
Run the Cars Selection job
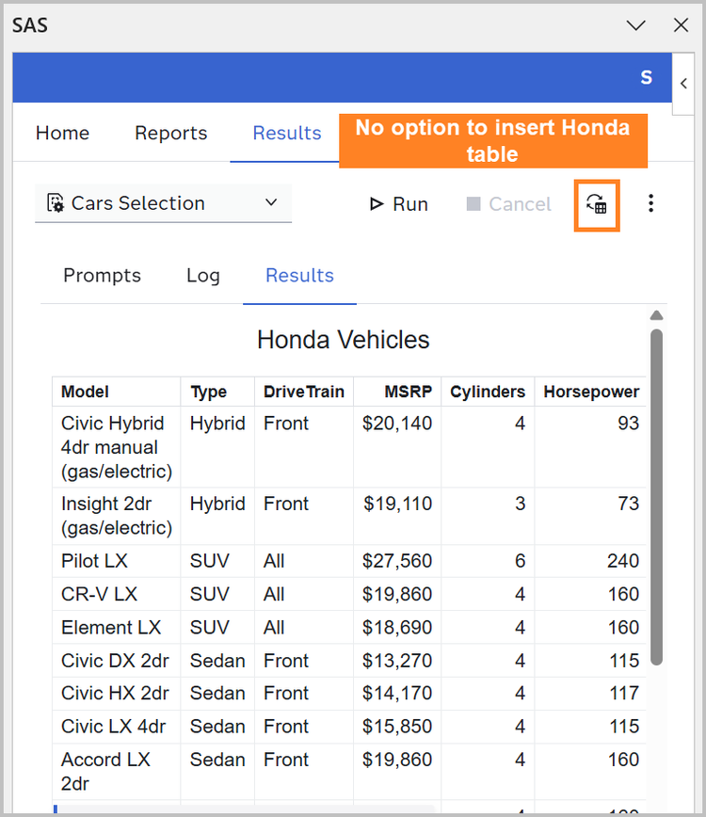tap(398, 204)
